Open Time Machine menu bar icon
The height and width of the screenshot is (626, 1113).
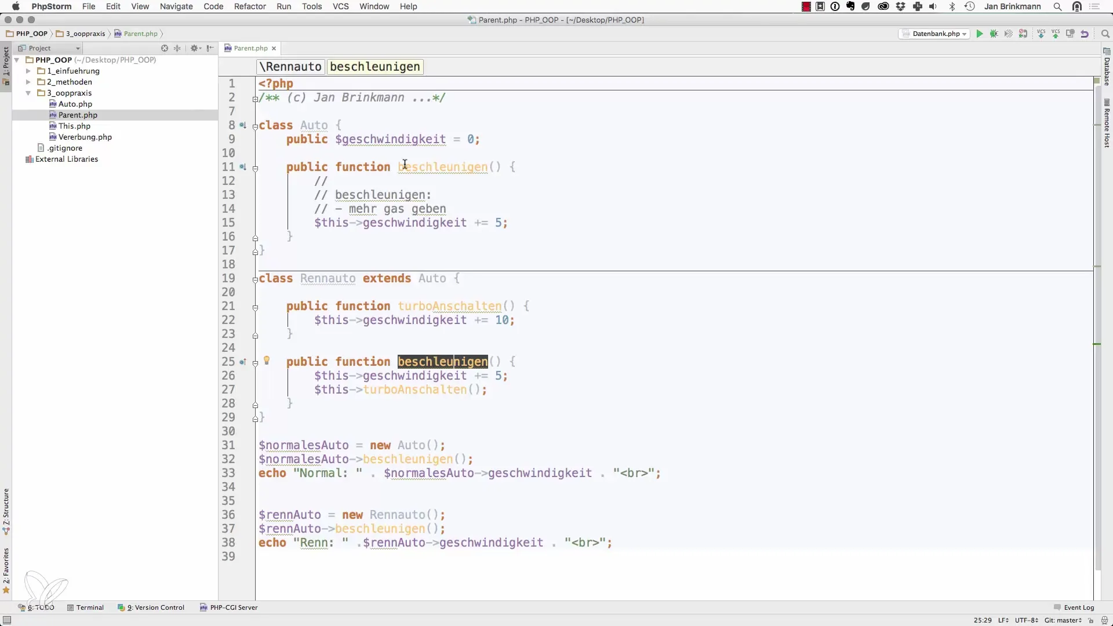[969, 6]
